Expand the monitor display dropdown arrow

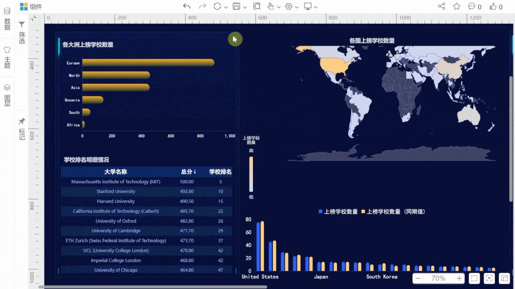pos(315,7)
